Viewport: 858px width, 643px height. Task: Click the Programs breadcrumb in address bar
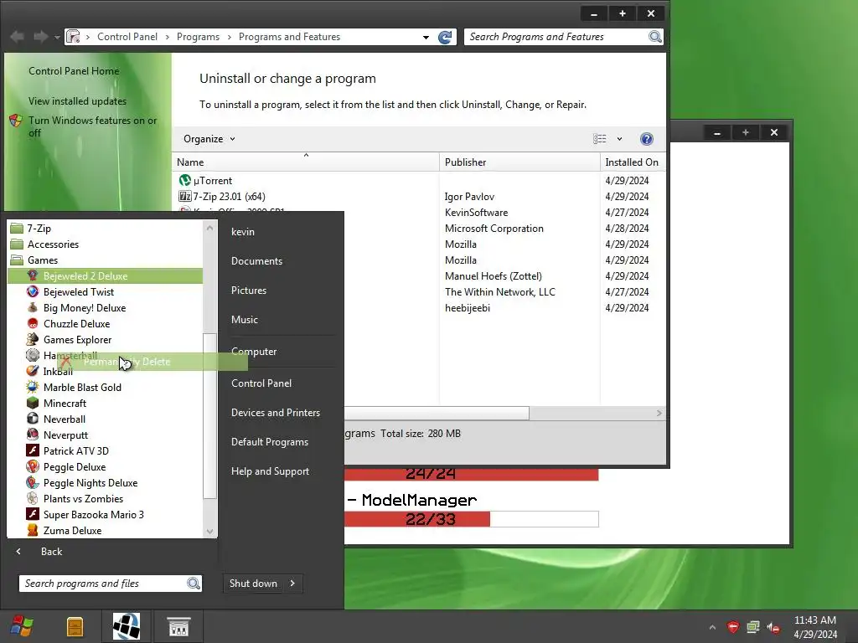(198, 37)
